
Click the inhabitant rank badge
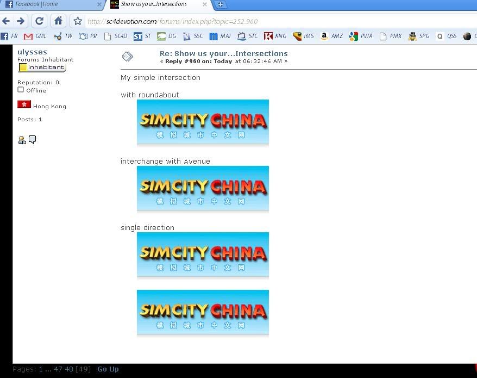tap(42, 67)
